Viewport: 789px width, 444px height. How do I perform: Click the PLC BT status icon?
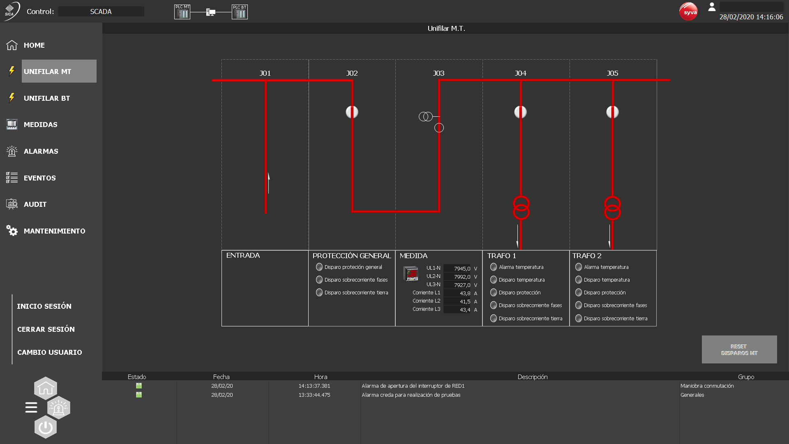(x=240, y=12)
